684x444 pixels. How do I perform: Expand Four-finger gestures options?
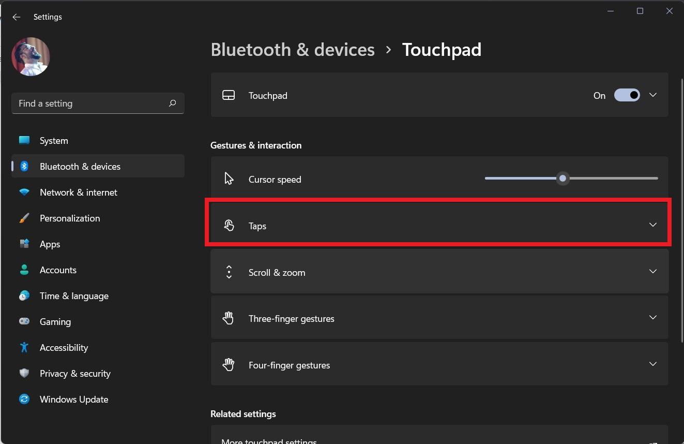pyautogui.click(x=653, y=364)
